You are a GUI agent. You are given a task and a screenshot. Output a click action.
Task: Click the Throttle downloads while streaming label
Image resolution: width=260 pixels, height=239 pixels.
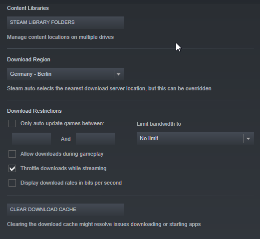pos(63,168)
